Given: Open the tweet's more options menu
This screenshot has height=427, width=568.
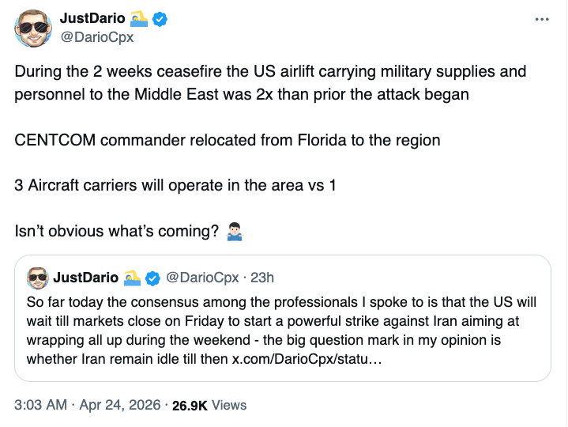Looking at the screenshot, I should click(x=541, y=19).
